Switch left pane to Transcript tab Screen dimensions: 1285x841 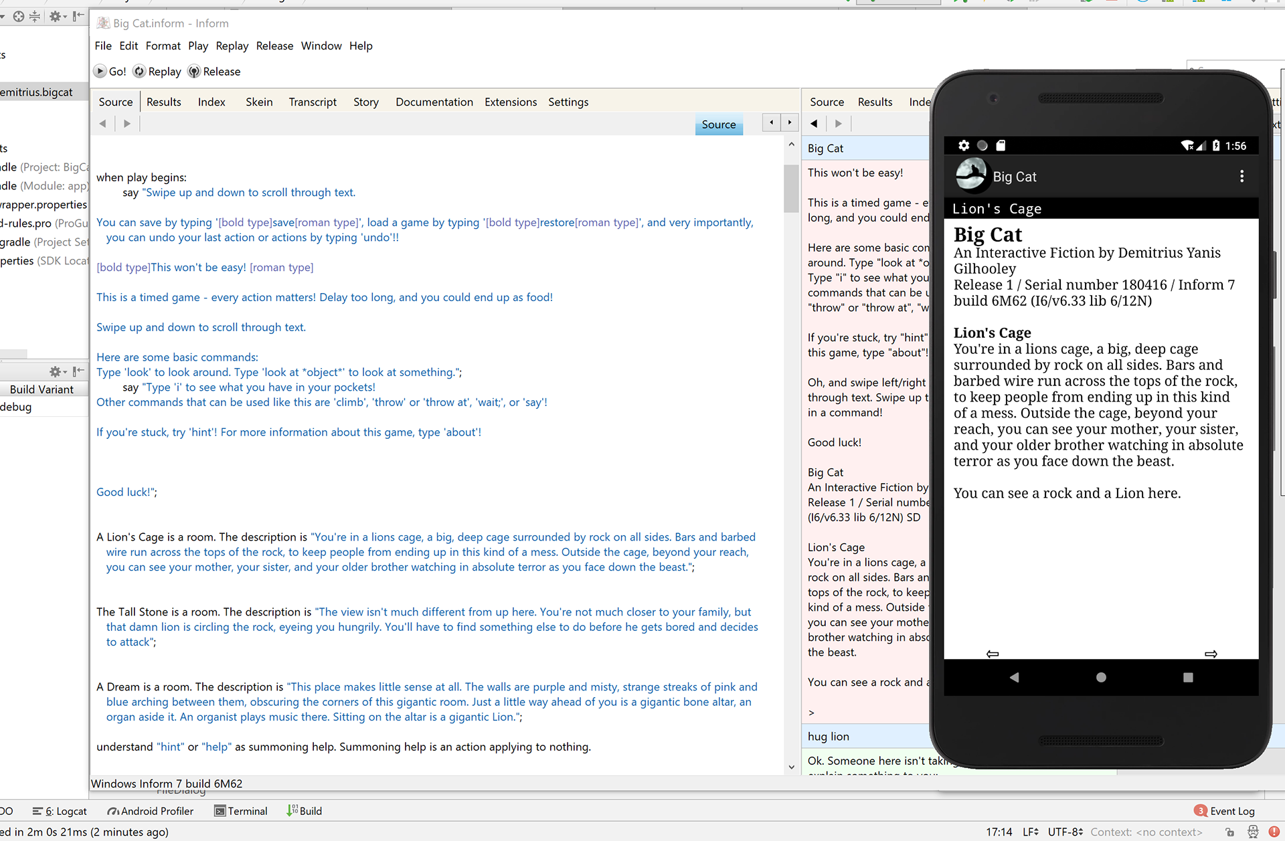coord(313,102)
